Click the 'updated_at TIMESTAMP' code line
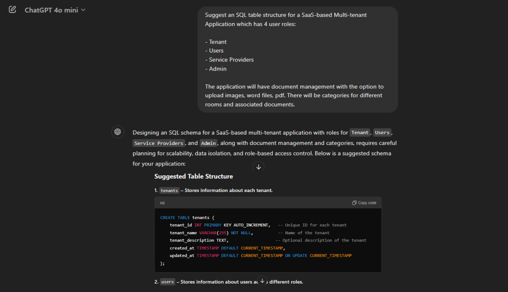The image size is (508, 292). click(x=260, y=255)
